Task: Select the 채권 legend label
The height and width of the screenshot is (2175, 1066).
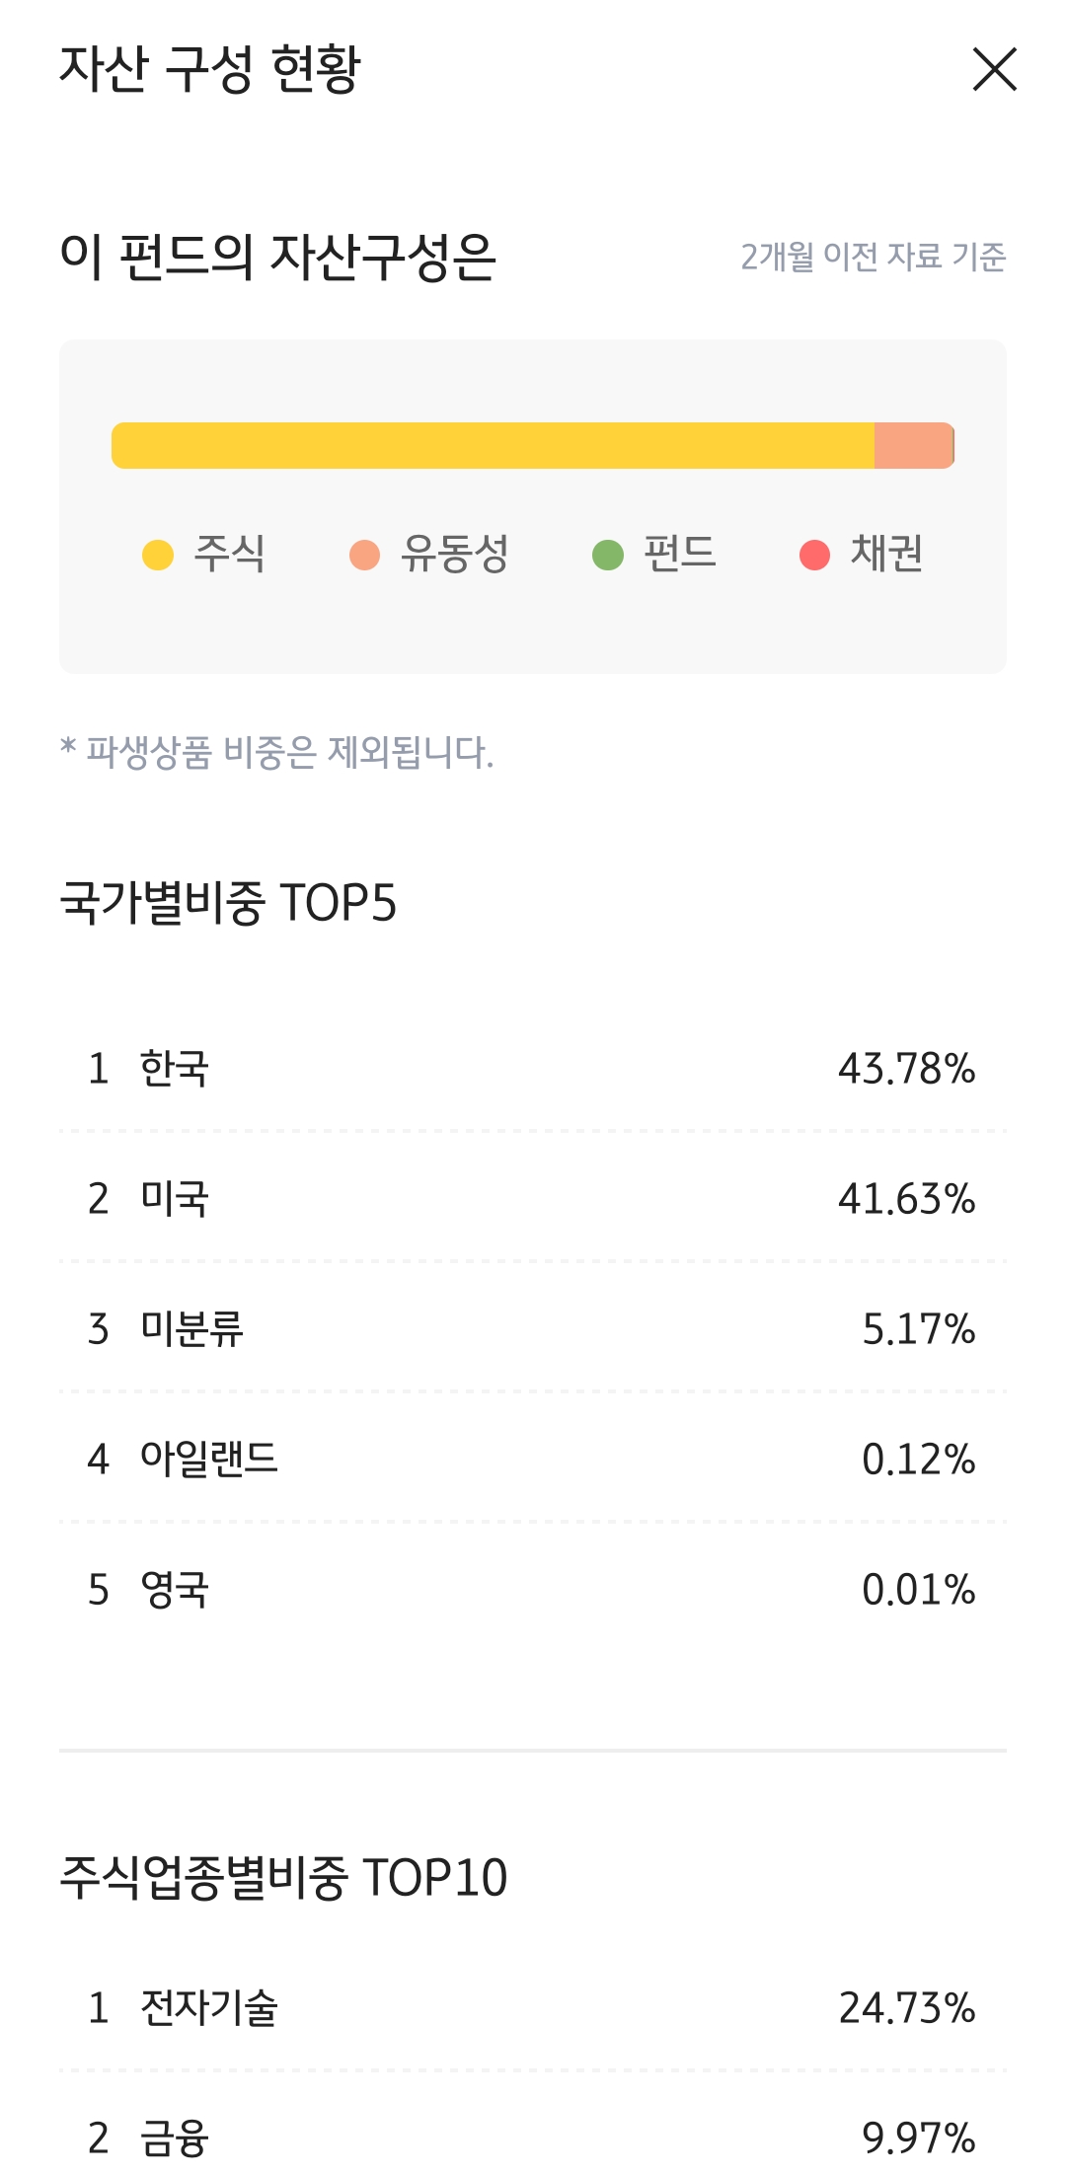Action: [886, 554]
